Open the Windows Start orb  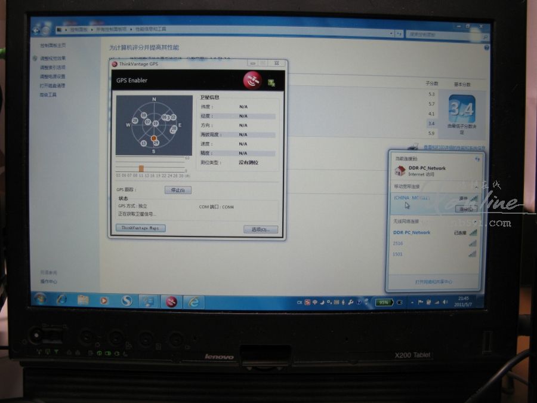click(41, 299)
